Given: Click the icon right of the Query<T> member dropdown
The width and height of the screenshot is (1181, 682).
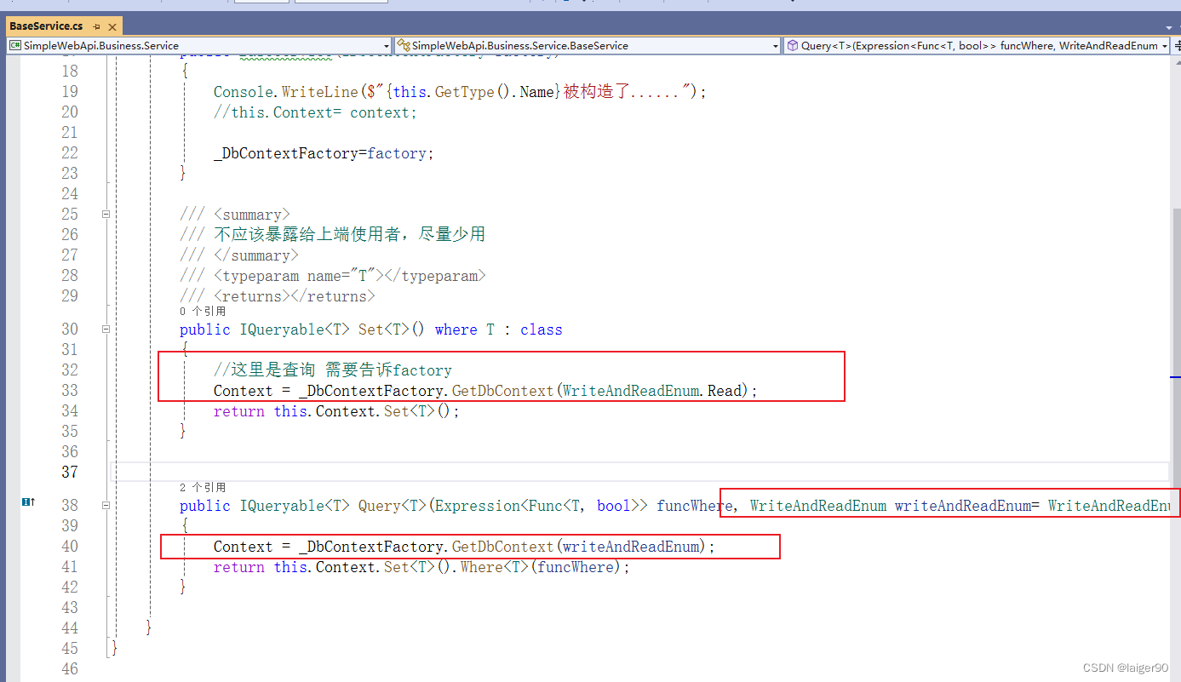Looking at the screenshot, I should 1177,45.
